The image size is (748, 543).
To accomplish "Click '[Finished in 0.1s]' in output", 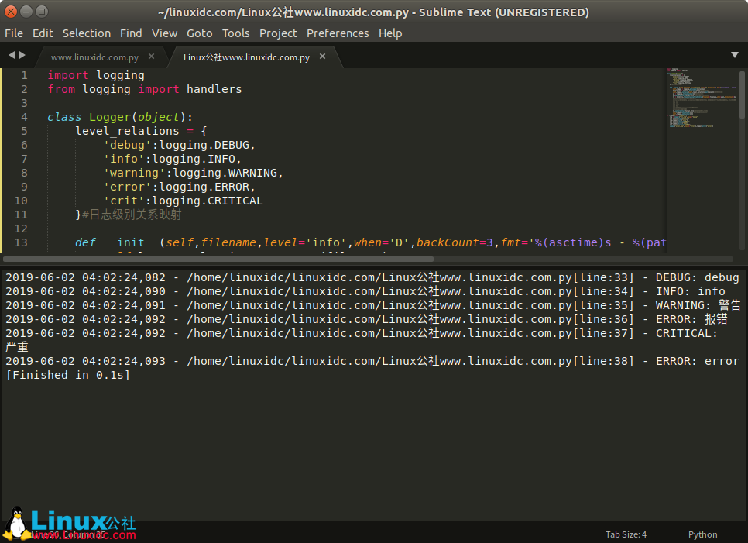I will pos(67,375).
